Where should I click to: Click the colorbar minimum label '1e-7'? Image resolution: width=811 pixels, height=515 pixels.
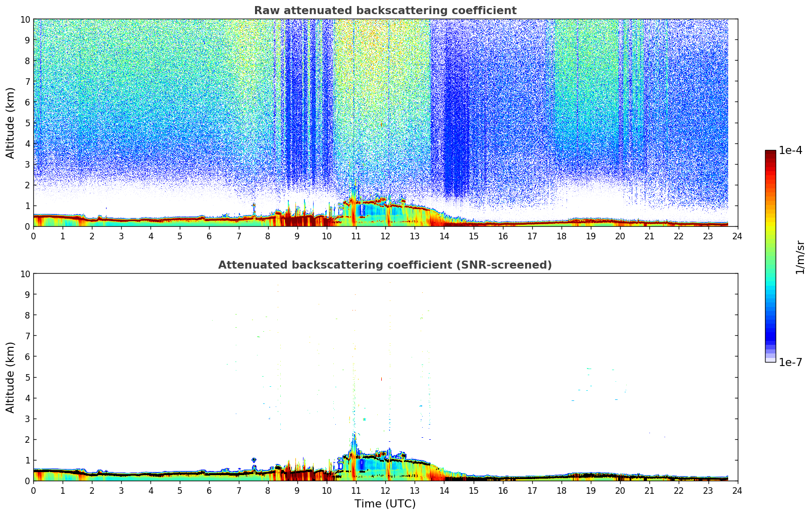pyautogui.click(x=790, y=362)
